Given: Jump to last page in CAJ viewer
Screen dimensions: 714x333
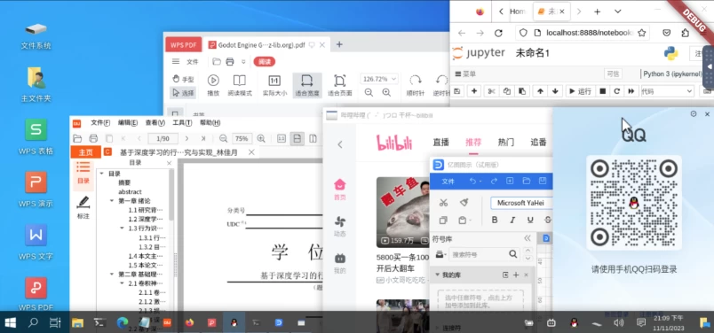Looking at the screenshot, I should 203,138.
